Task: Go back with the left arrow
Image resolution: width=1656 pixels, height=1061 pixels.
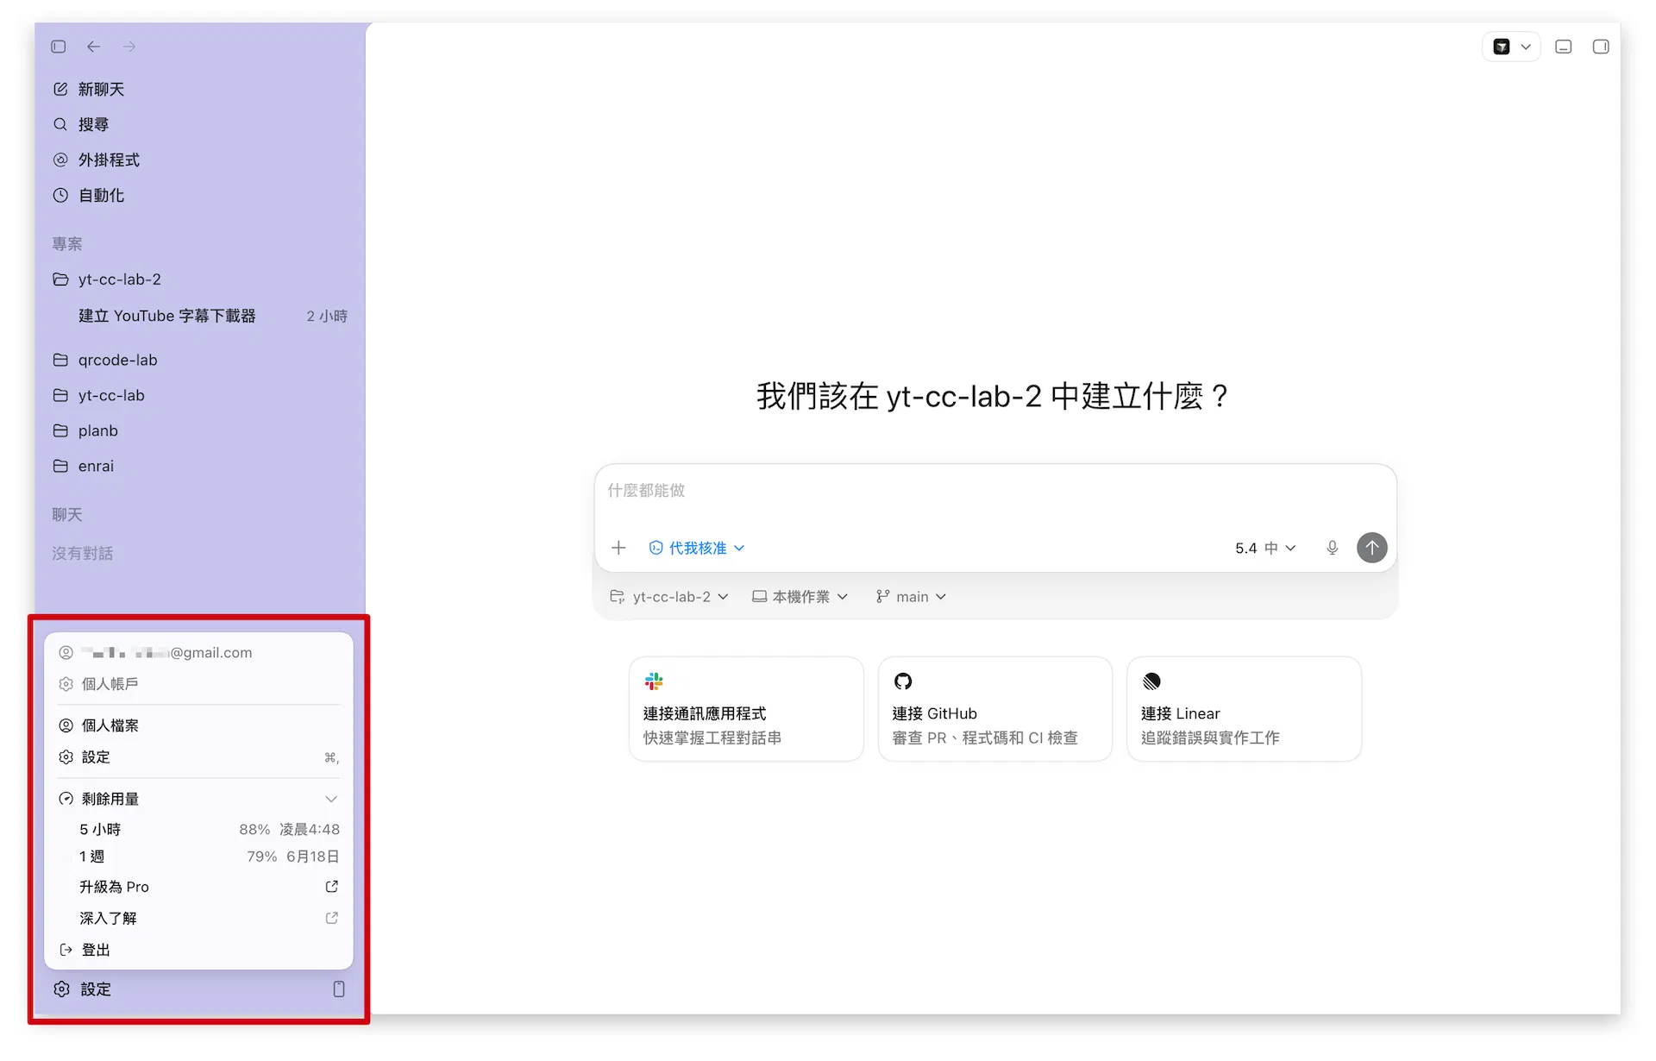Action: tap(94, 47)
